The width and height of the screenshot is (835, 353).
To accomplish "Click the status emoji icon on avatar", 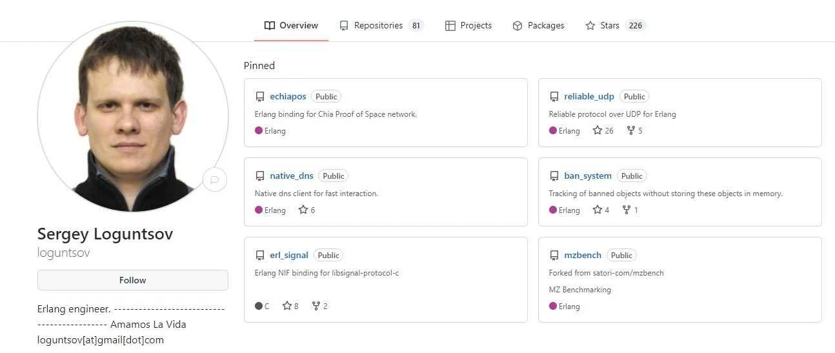I will (x=214, y=179).
